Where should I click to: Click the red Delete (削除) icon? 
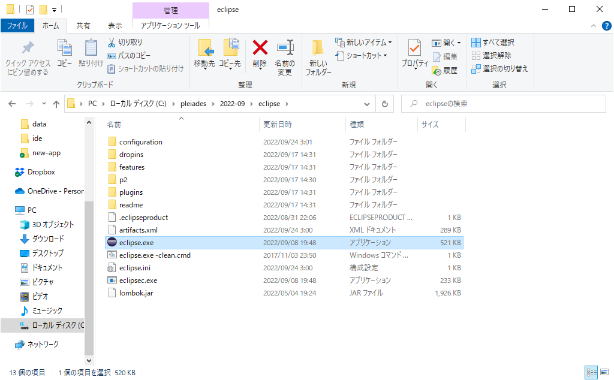coord(260,48)
